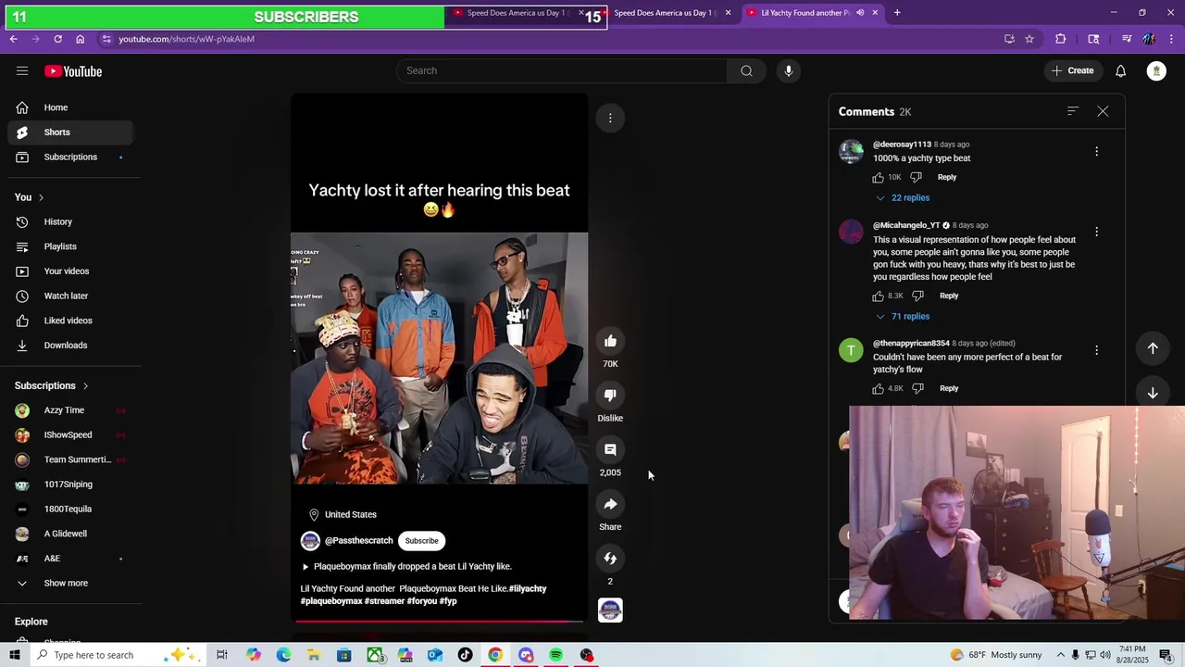Mute the Lil Yachty tab audio icon
This screenshot has width=1185, height=667.
pyautogui.click(x=860, y=13)
